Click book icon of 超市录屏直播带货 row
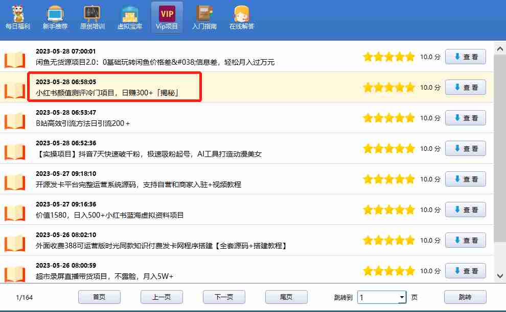The height and width of the screenshot is (312, 506). click(15, 274)
